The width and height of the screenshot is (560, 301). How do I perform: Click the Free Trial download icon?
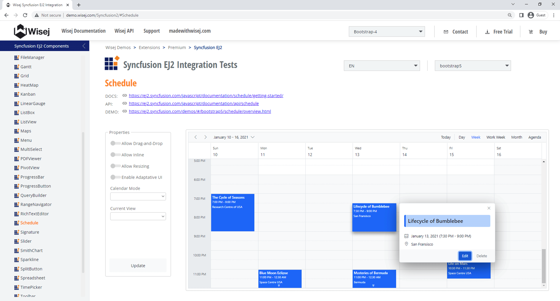(487, 32)
